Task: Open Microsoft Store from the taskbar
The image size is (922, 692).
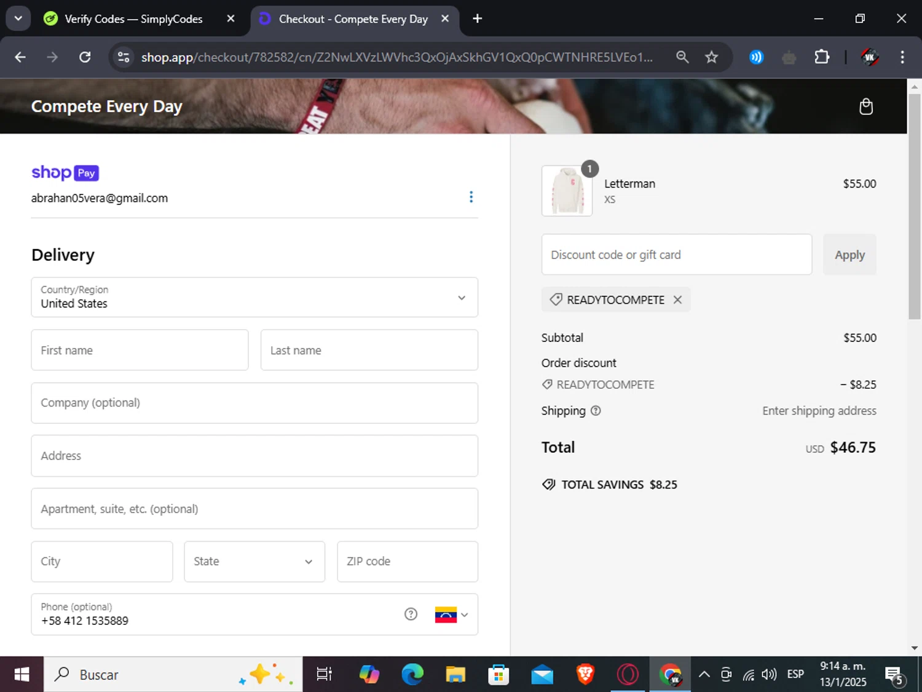Action: [x=498, y=675]
